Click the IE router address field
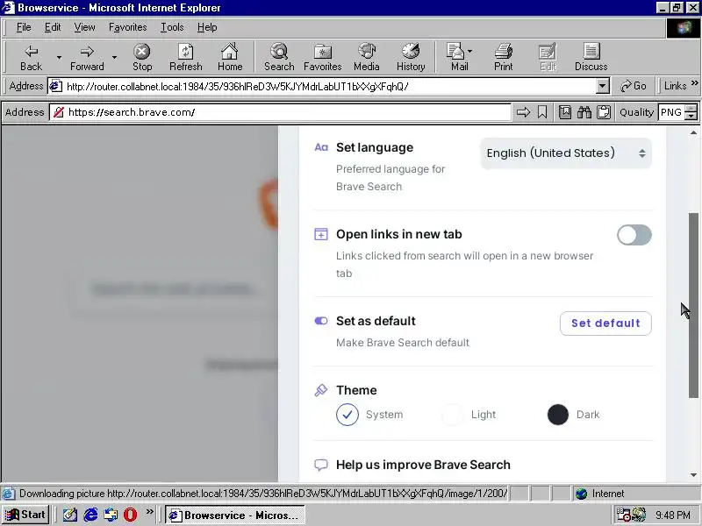The image size is (702, 526). (x=322, y=86)
